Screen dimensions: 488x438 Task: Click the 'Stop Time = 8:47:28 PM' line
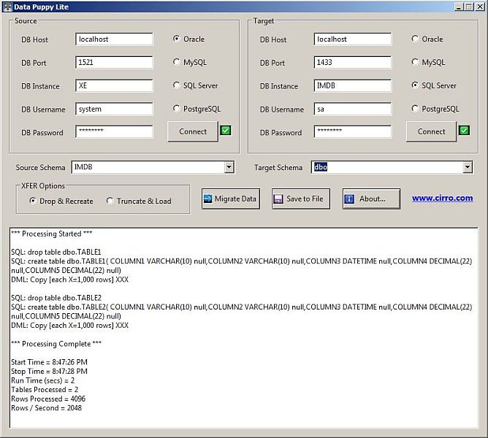[49, 371]
